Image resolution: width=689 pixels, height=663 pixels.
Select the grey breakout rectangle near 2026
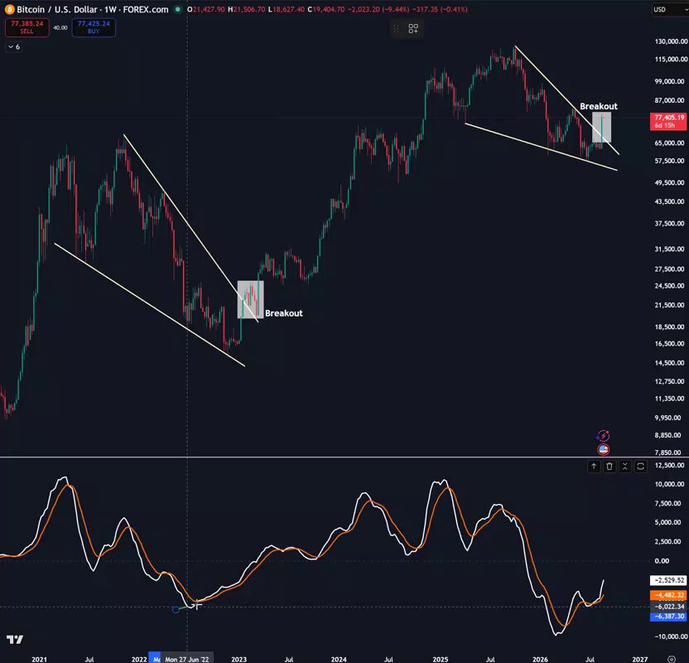[601, 128]
